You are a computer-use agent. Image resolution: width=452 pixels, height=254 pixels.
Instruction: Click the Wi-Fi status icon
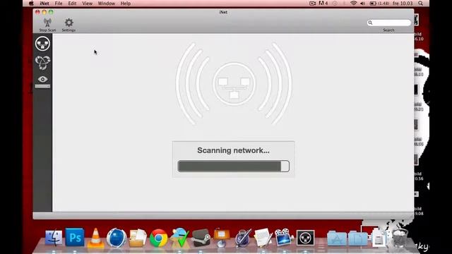(x=353, y=4)
